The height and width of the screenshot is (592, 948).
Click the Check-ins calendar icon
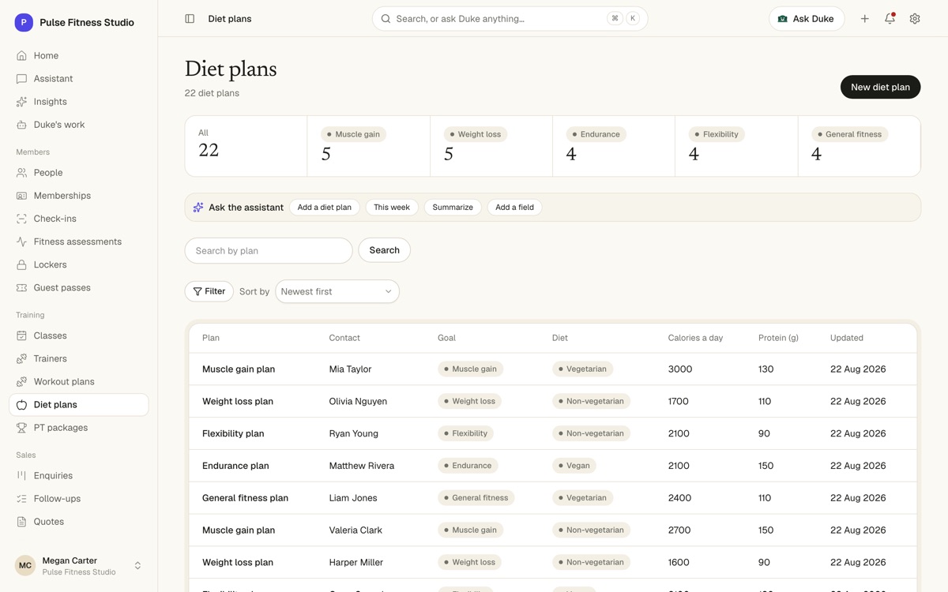point(21,219)
